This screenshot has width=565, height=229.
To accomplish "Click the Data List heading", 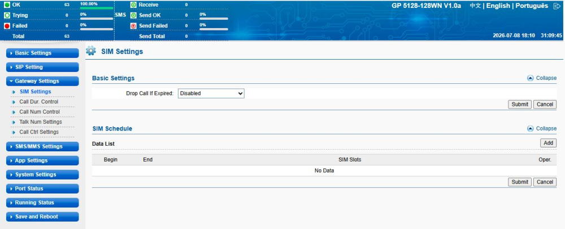I will click(103, 143).
